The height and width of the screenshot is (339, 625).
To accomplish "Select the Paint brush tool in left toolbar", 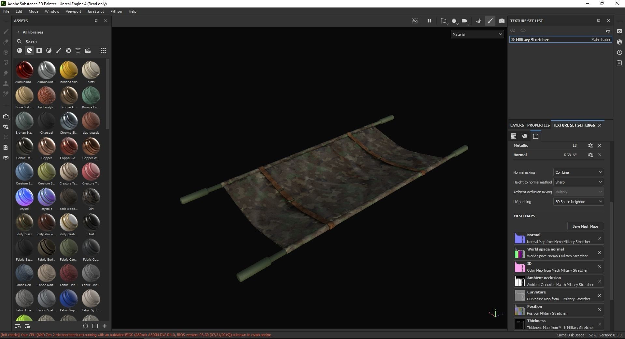I will 6,32.
